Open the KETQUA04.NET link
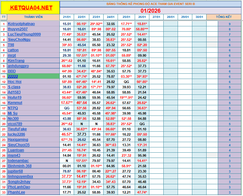Screen dimensions: 243x196 click(31, 7)
